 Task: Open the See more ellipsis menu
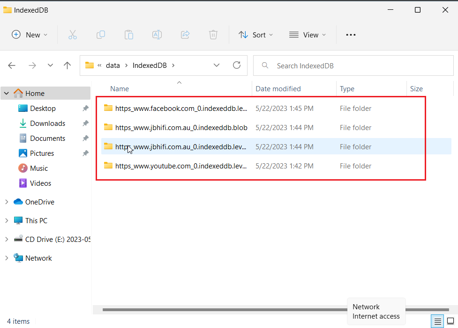coord(351,35)
